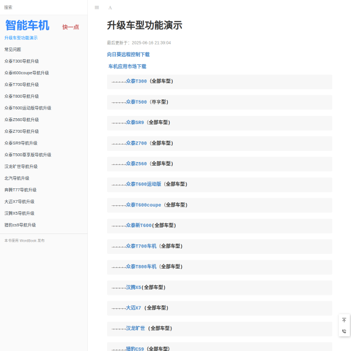Open 车机应用市场下载 link

[x=127, y=67]
